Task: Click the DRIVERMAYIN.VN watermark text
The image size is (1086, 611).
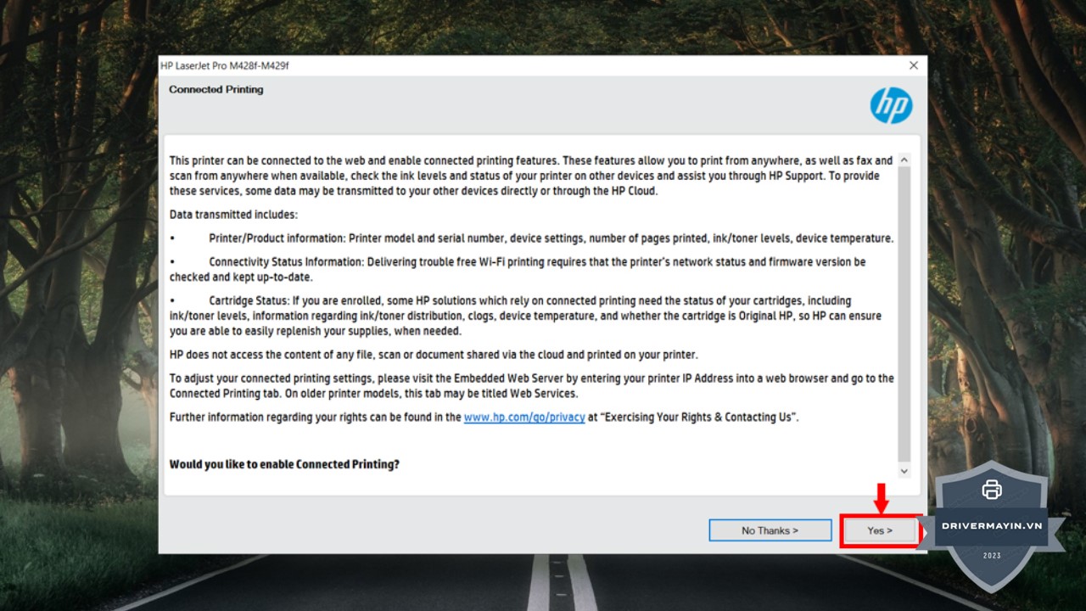Action: 991,526
